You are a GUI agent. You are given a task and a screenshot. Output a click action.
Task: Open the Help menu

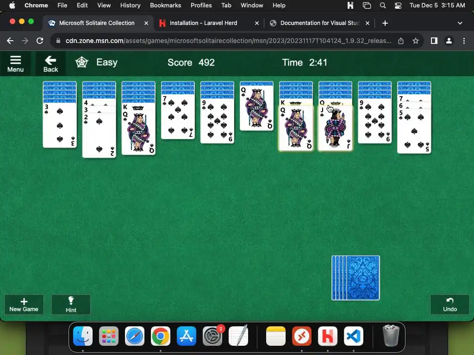coord(279,5)
